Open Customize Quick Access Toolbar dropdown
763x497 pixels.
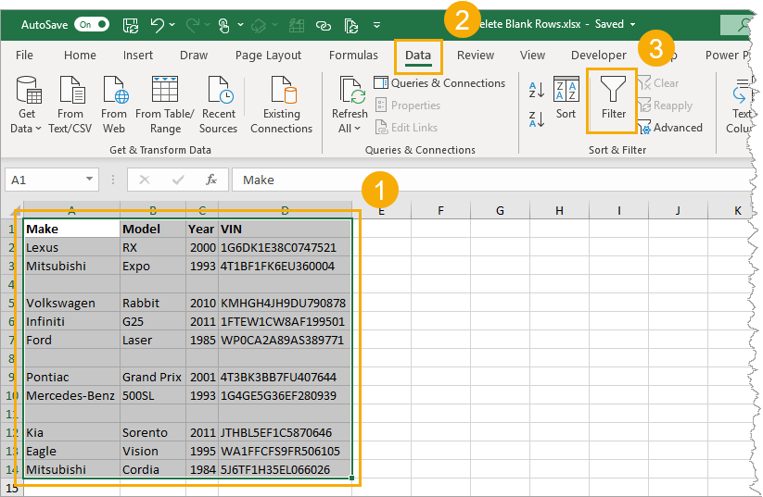coord(376,25)
